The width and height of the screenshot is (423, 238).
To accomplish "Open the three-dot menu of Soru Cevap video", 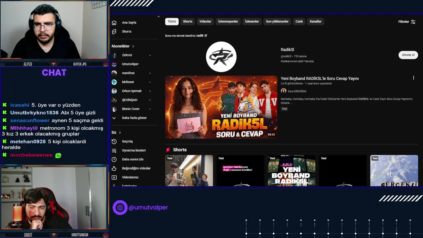I will coord(413,78).
